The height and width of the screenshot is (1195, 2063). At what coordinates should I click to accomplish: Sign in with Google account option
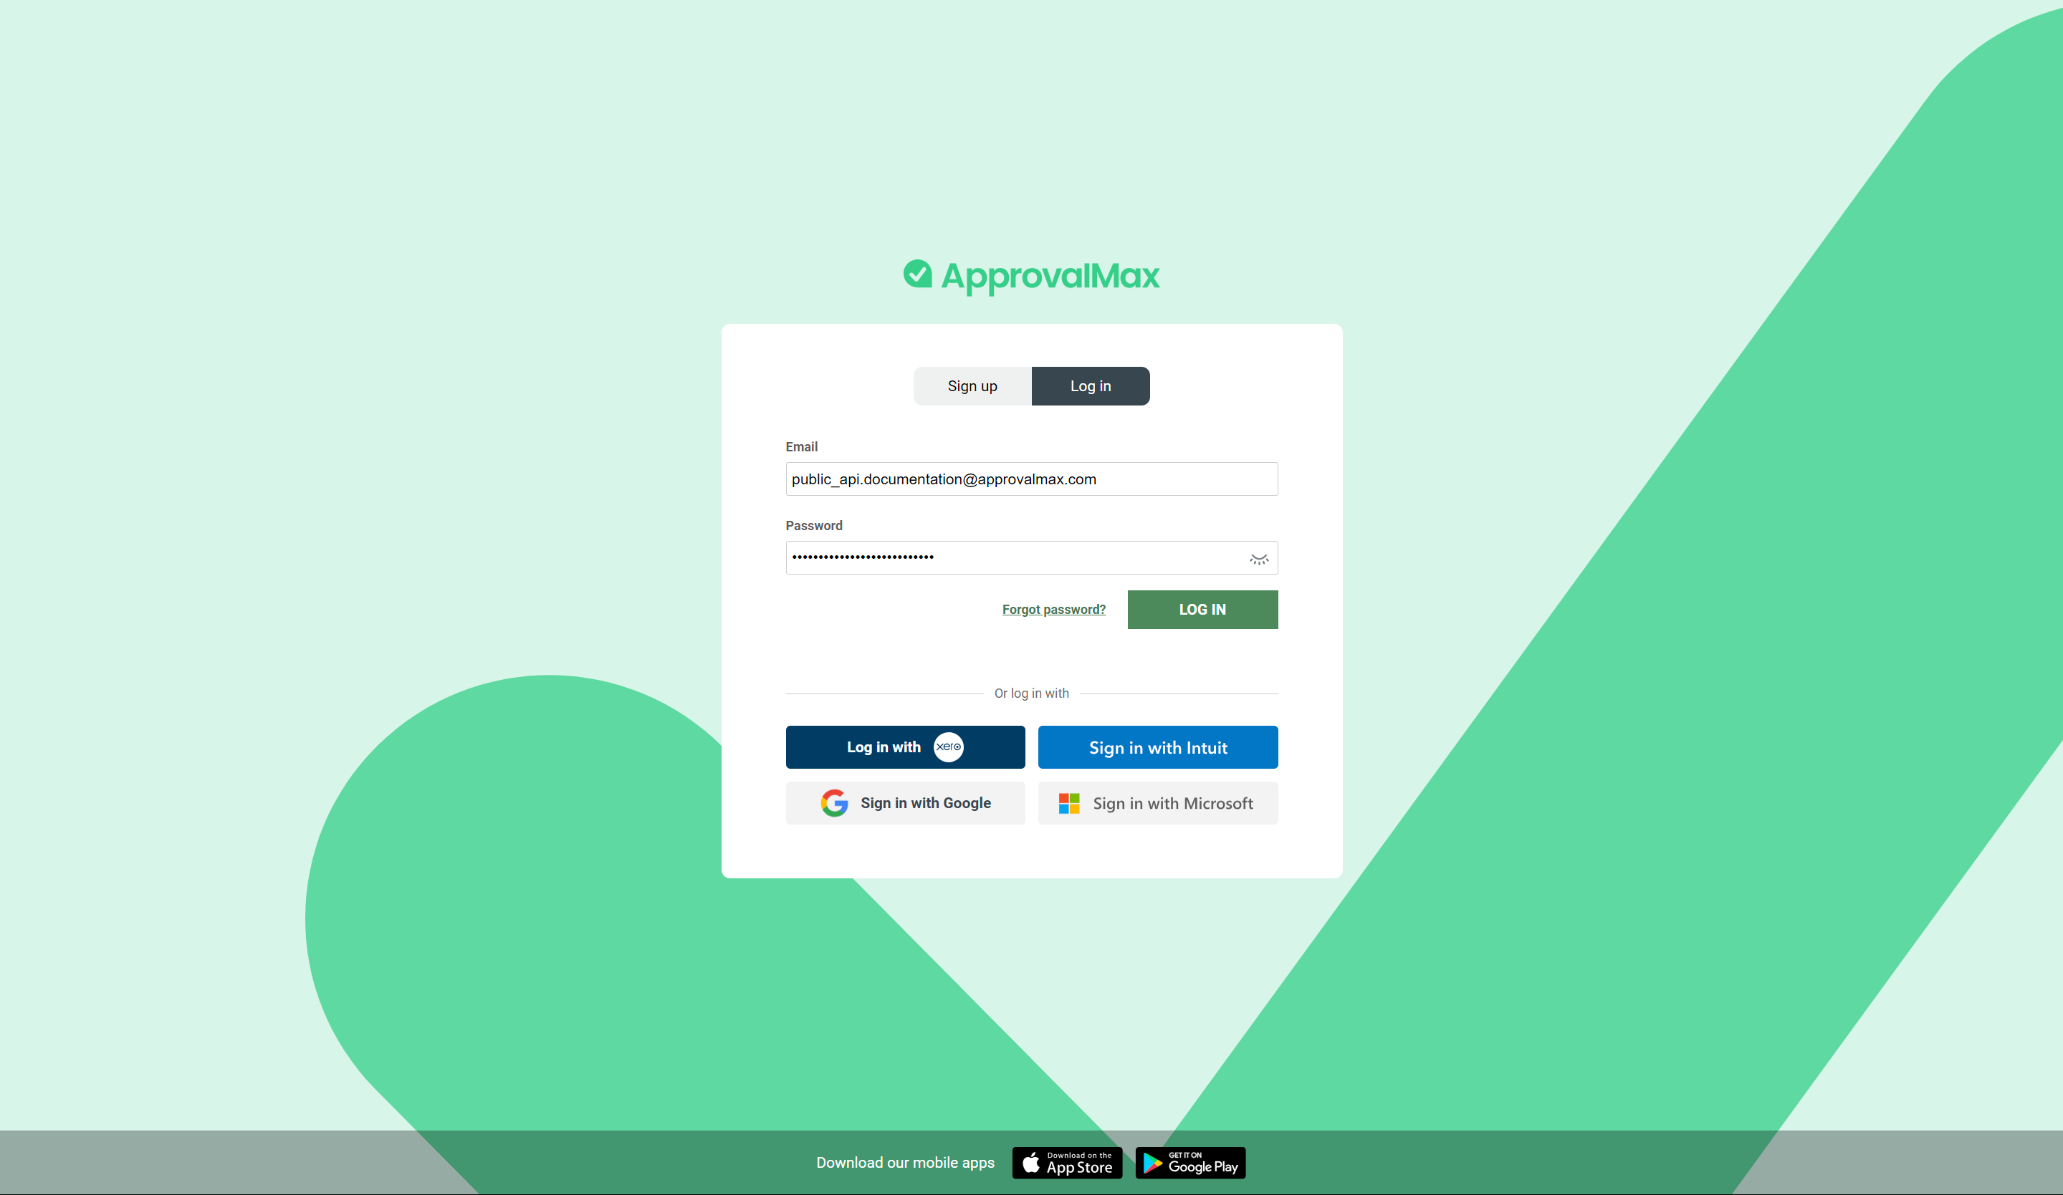pyautogui.click(x=905, y=802)
